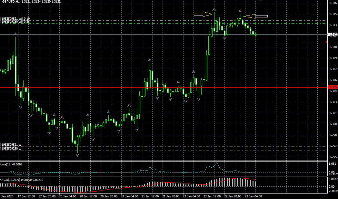Click the 1.061 Force Index scale value
The height and width of the screenshot is (199, 338).
coord(333,164)
